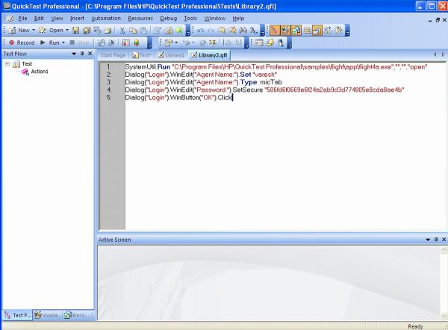Image resolution: width=448 pixels, height=330 pixels.
Task: Click the last icon in view toolbar
Action: (x=338, y=31)
